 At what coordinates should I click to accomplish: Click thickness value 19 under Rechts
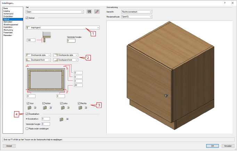86,108
